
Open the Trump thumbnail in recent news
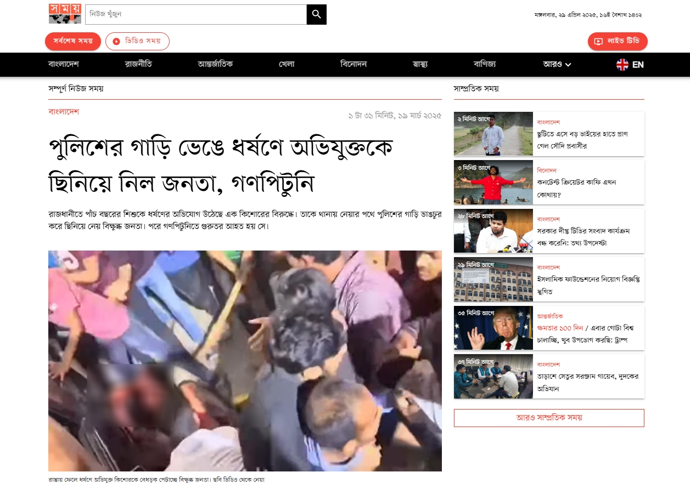click(493, 328)
